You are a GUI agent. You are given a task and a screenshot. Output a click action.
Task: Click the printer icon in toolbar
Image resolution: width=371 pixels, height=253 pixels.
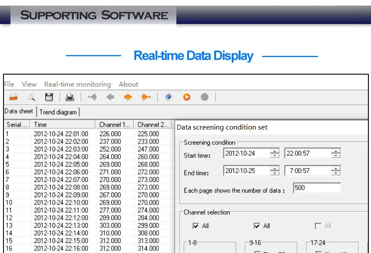(70, 97)
